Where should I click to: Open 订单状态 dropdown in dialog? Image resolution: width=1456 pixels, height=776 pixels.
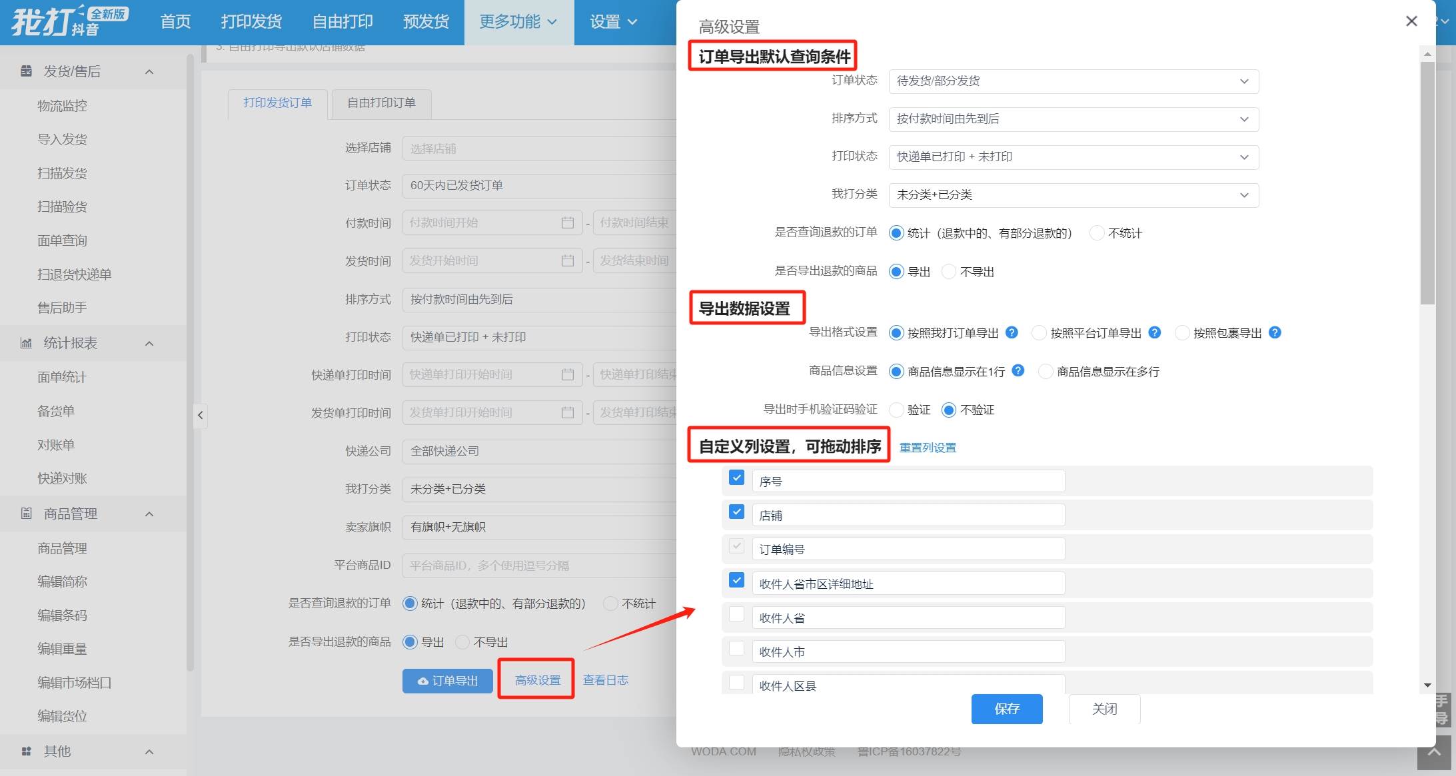pos(1074,81)
